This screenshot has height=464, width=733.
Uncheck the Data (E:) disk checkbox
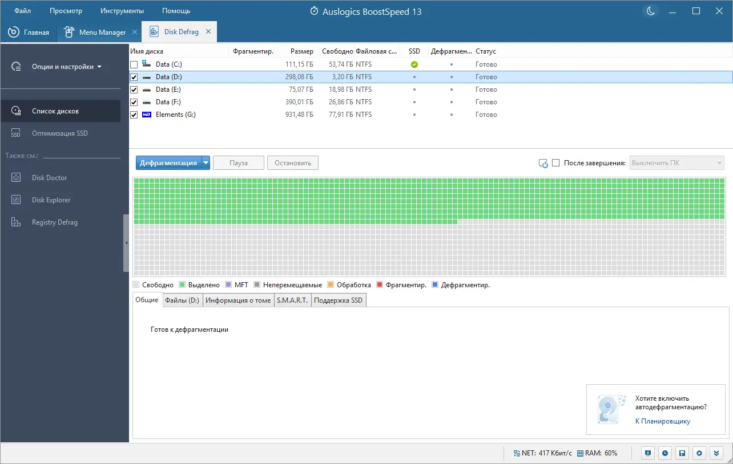134,89
